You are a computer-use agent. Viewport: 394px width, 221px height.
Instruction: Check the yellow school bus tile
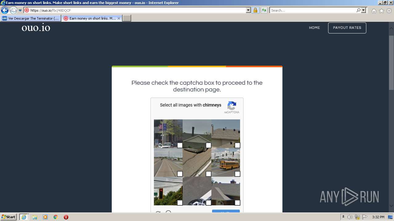point(226,162)
